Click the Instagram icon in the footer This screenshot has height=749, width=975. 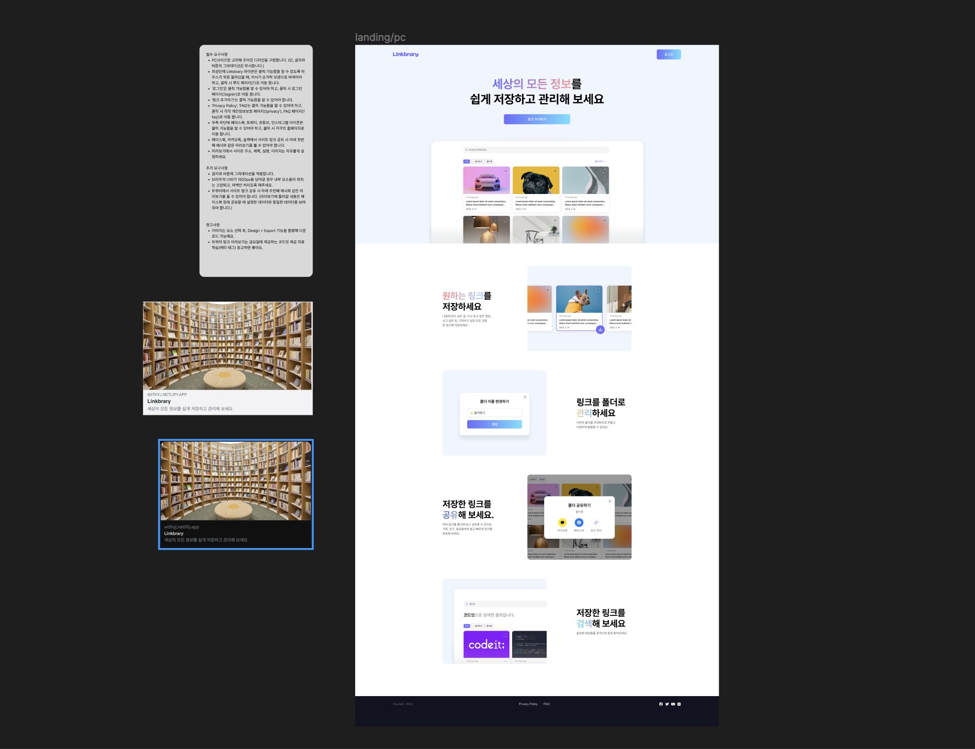[x=679, y=704]
